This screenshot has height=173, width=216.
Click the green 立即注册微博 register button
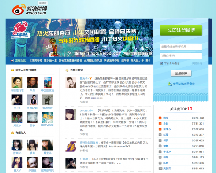pos(181,30)
